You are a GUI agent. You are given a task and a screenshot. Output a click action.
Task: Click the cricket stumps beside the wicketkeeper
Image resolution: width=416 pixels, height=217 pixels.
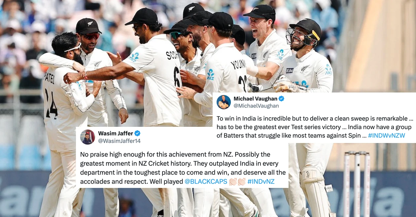coord(357,183)
